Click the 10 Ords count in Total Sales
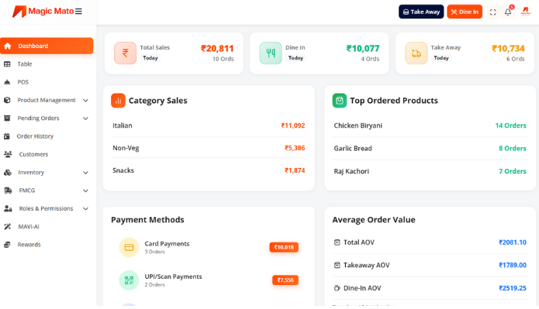539x309 pixels. (x=223, y=59)
